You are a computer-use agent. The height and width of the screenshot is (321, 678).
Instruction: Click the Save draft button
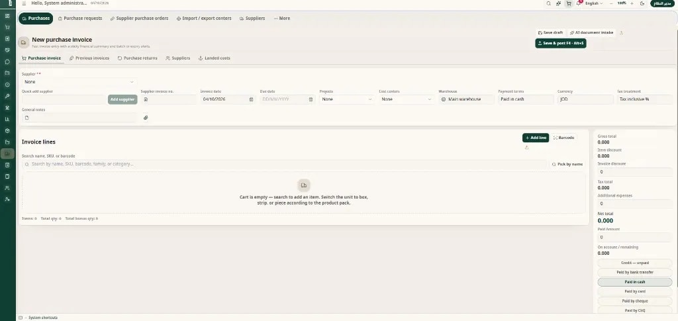550,33
